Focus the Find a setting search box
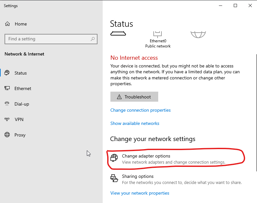Viewport: 257px width, 203px height. 51,39
